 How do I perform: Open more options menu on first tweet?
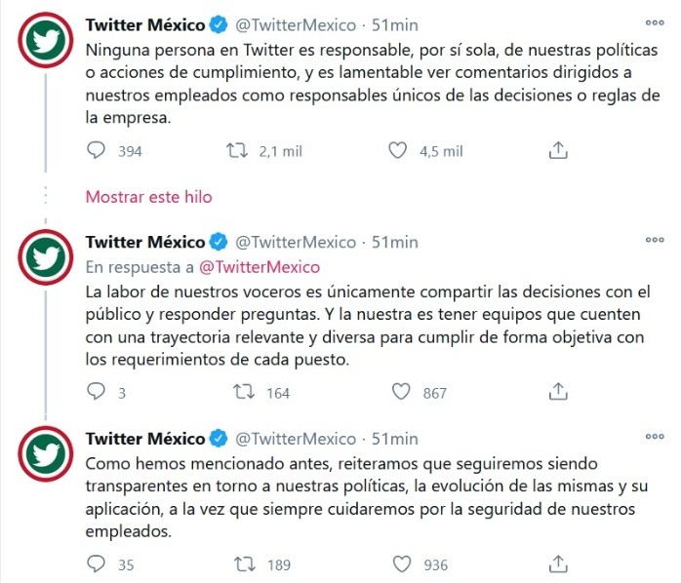(x=653, y=21)
